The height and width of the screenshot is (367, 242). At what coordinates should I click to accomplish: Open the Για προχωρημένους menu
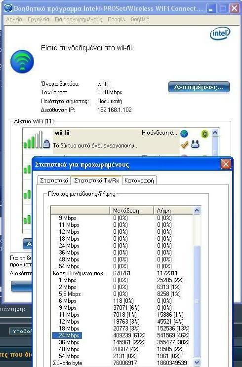coord(78,19)
